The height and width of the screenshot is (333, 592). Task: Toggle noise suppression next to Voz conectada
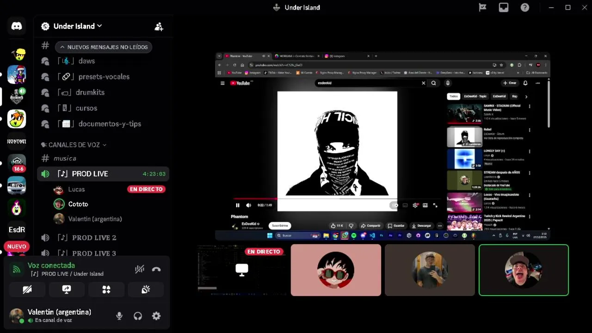pos(139,269)
